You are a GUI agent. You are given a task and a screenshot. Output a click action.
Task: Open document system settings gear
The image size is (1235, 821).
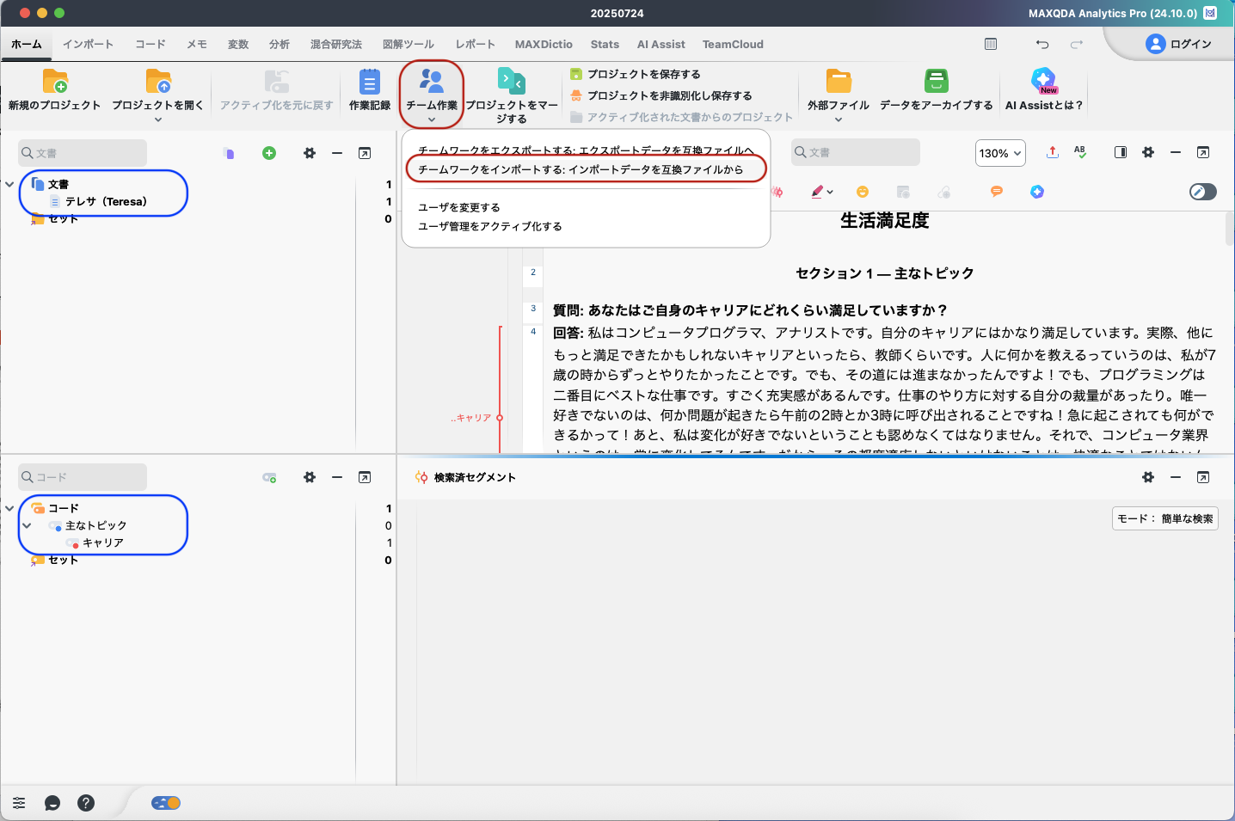click(x=310, y=153)
